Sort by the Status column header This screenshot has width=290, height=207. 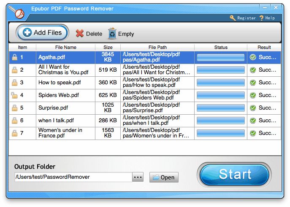(221, 48)
